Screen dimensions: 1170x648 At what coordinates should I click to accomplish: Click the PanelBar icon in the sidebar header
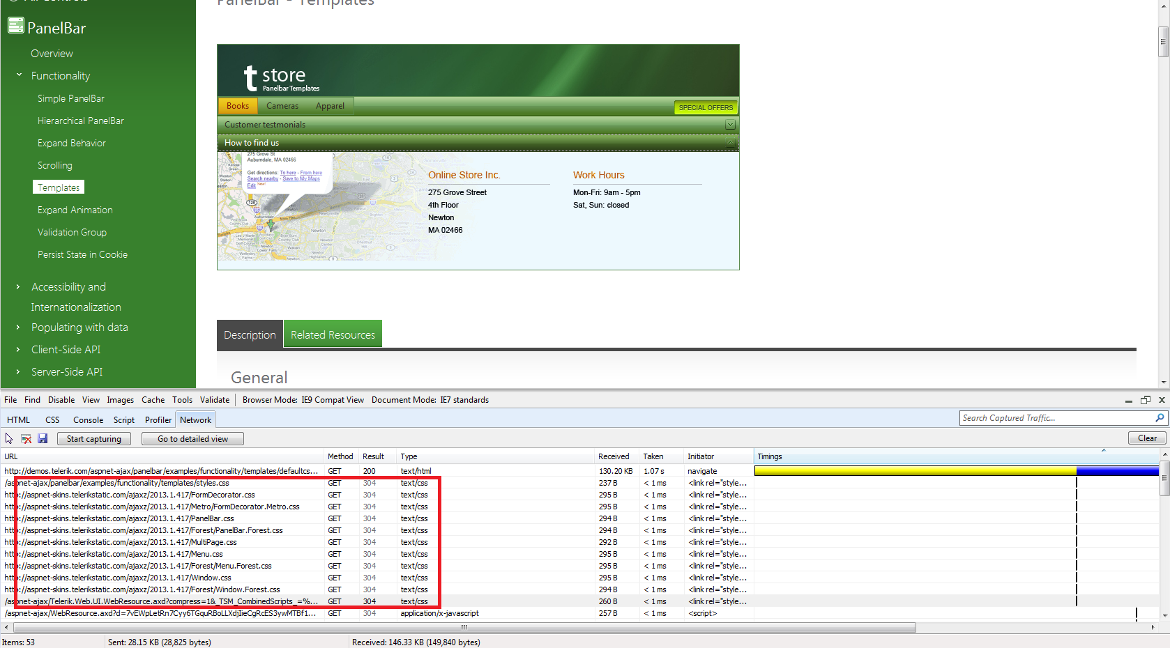tap(15, 26)
